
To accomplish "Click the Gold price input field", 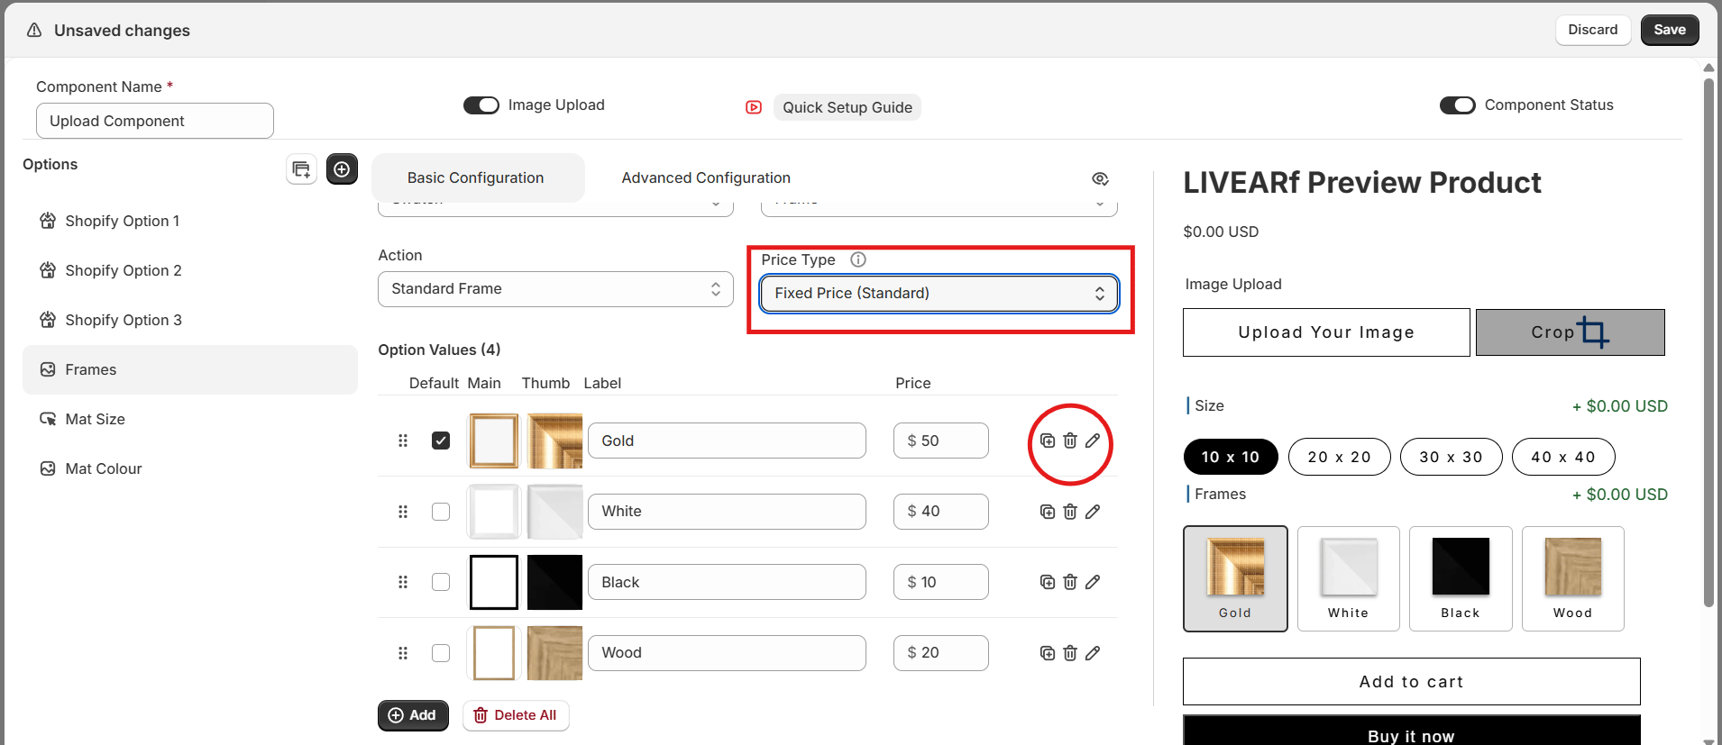I will pyautogui.click(x=941, y=441).
